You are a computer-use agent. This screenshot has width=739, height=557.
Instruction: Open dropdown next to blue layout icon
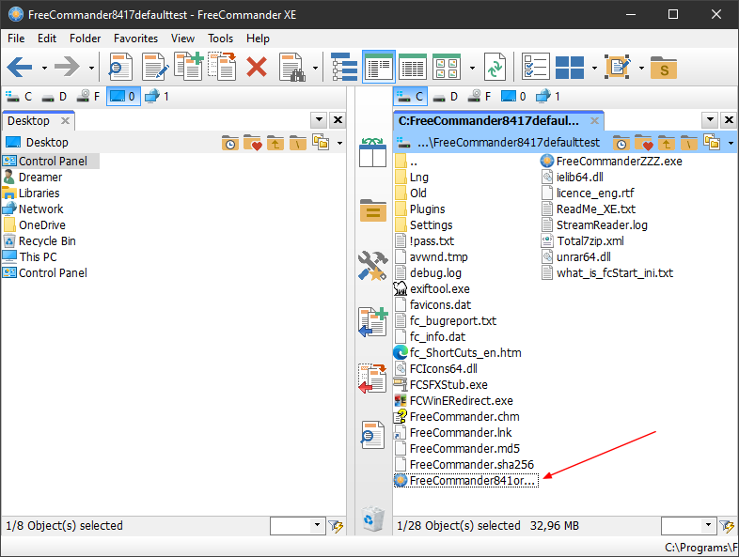594,68
